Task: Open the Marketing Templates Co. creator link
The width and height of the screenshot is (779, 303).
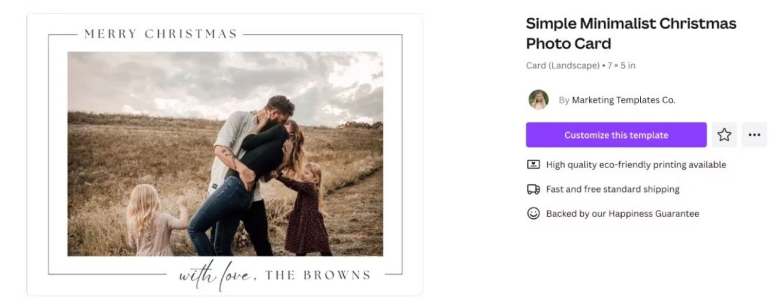Action: click(623, 100)
